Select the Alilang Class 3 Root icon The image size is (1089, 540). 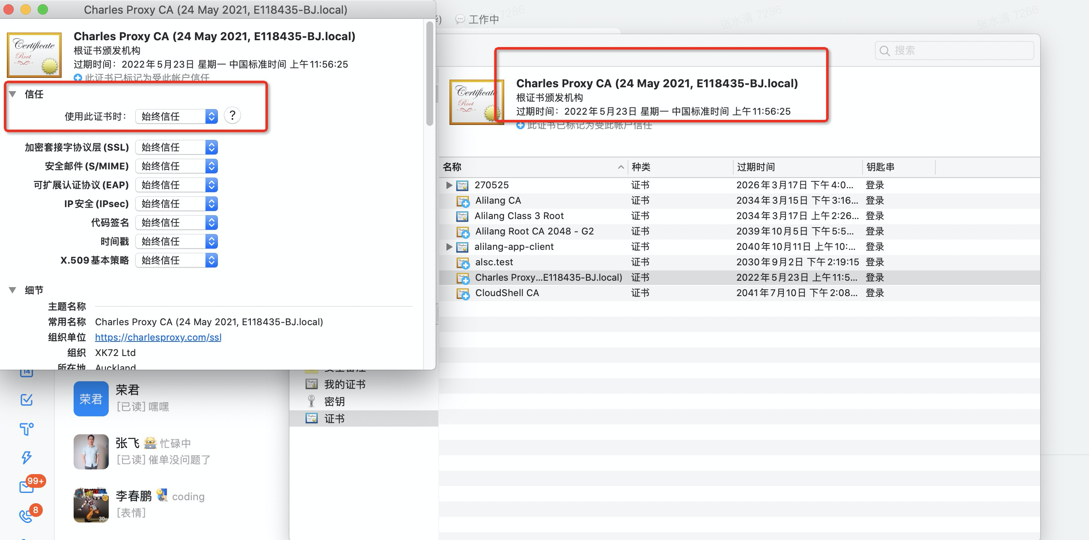462,216
